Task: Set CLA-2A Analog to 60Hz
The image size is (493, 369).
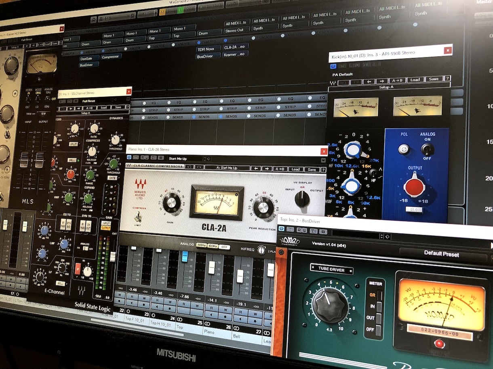Action: (x=213, y=246)
